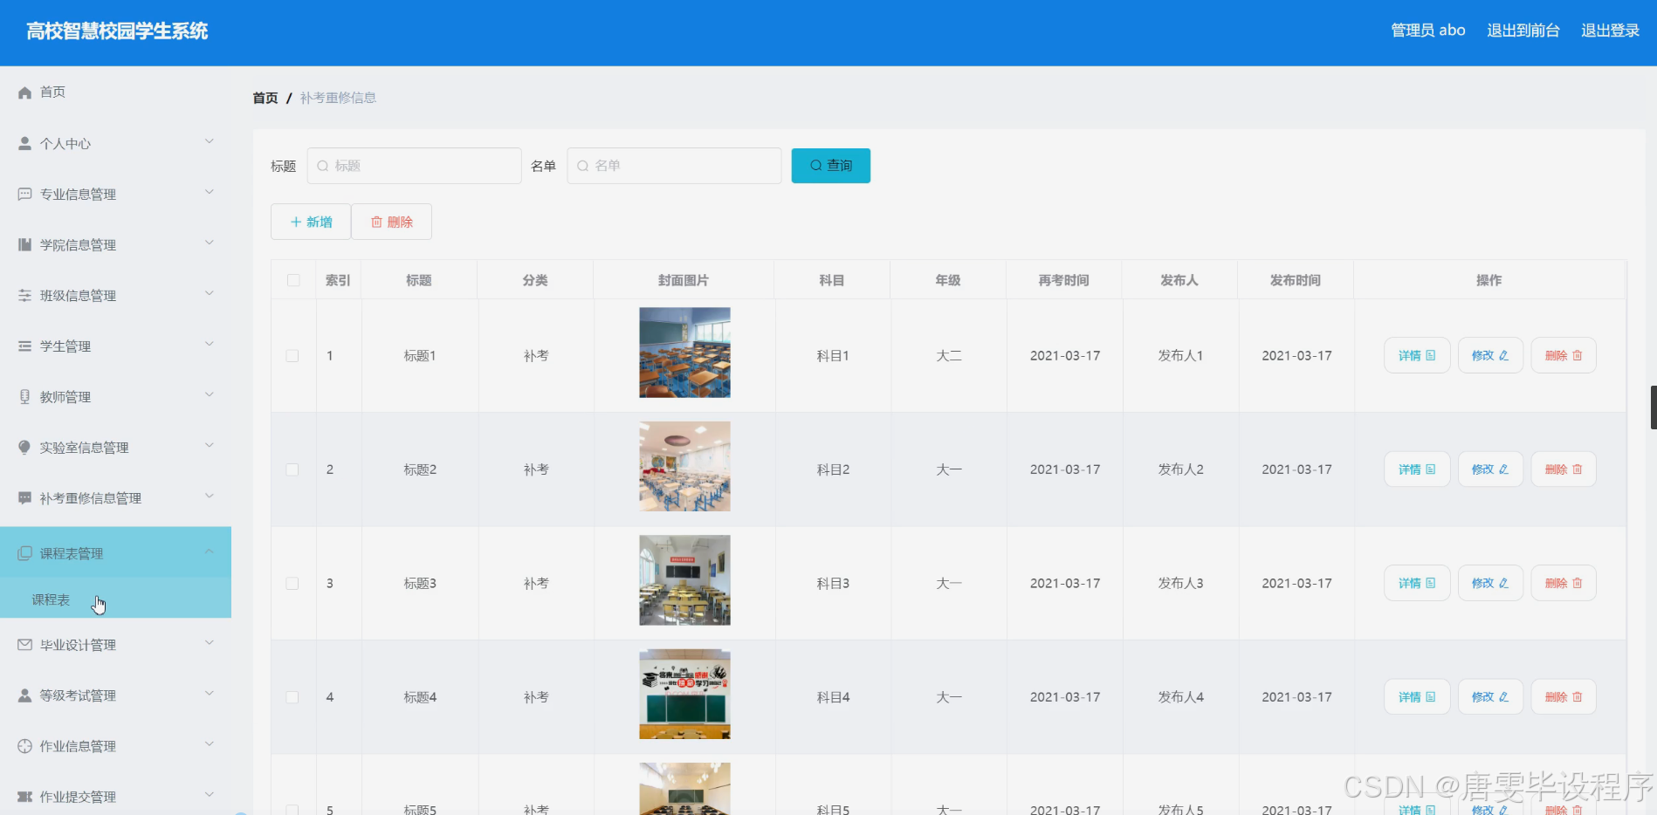Click the icon next to 教师管理
Screen dimensions: 1657x815
coord(24,396)
